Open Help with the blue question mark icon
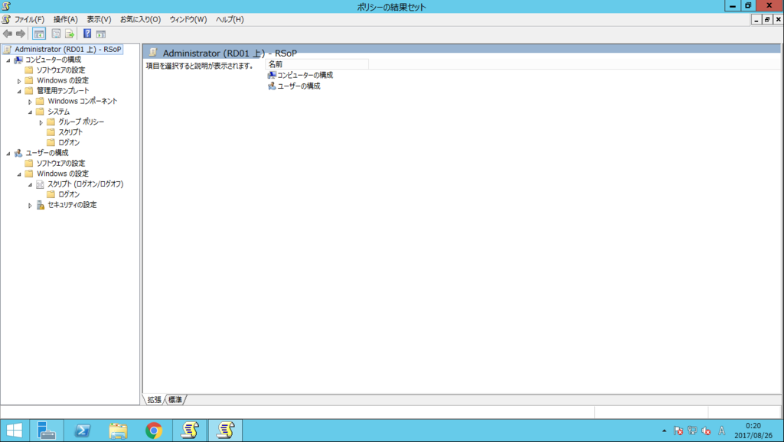The width and height of the screenshot is (784, 442). [x=87, y=34]
